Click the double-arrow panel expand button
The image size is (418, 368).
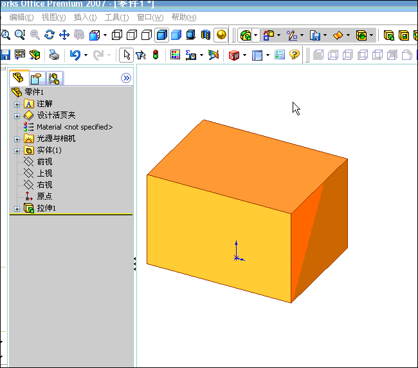[x=126, y=78]
